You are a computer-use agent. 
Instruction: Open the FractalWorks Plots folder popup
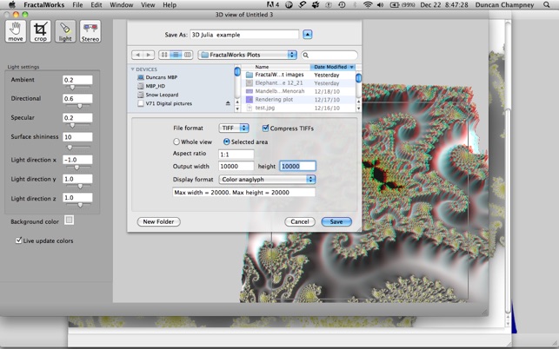pos(248,55)
